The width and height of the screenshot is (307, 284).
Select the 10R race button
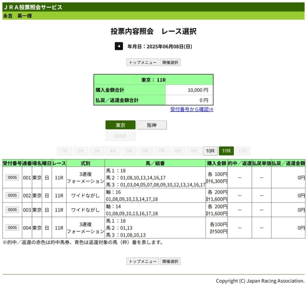tap(210, 151)
